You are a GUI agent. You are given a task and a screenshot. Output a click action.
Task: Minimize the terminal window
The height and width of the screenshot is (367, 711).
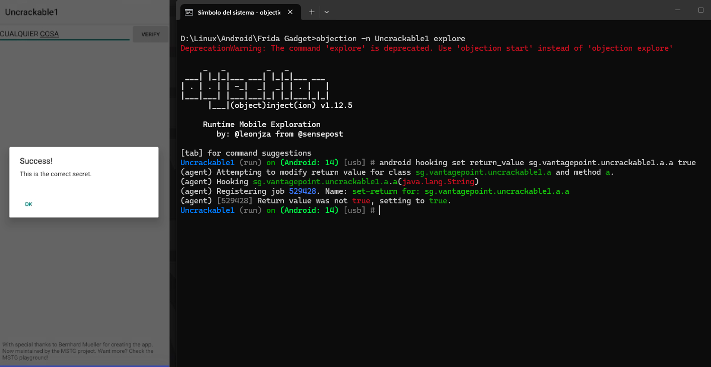point(678,10)
